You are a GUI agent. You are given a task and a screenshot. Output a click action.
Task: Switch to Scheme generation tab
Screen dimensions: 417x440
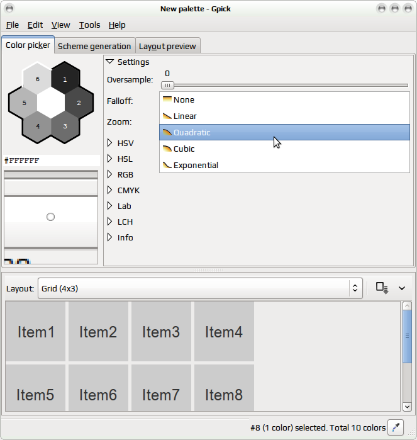tap(94, 46)
